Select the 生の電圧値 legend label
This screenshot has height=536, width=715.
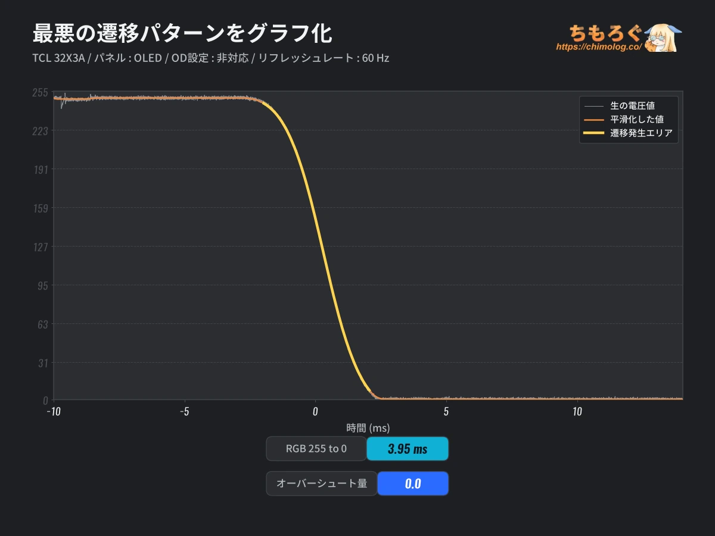[x=632, y=106]
